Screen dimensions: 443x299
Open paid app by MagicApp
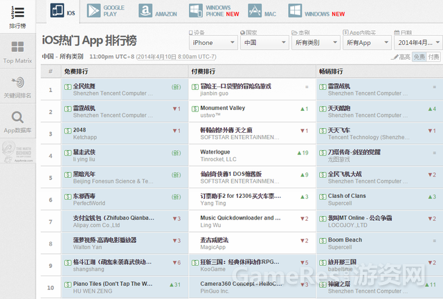click(214, 240)
